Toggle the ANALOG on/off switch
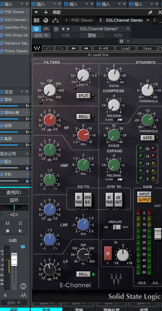Screen dimensions: 162x311 [115, 227]
